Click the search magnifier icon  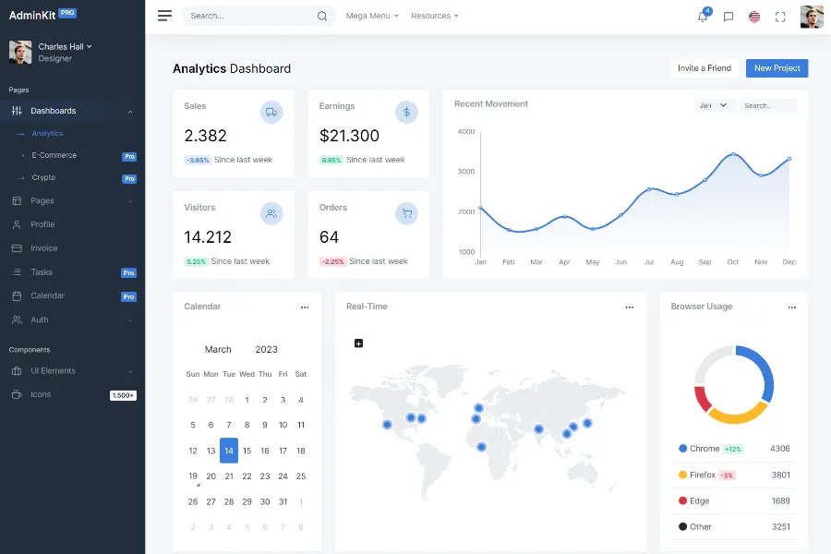tap(322, 16)
